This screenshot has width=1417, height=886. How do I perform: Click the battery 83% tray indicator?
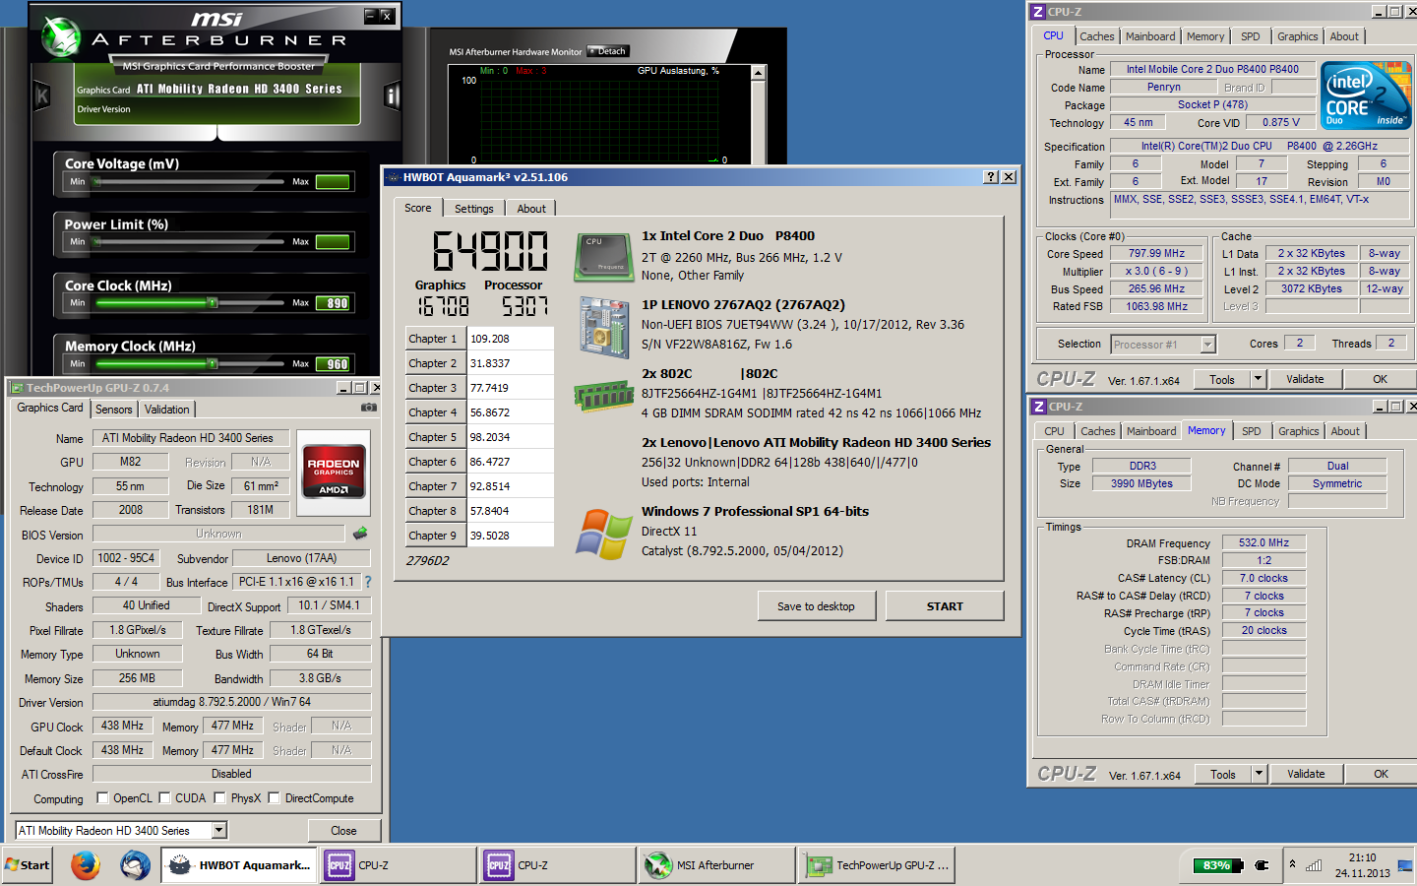pos(1216,865)
